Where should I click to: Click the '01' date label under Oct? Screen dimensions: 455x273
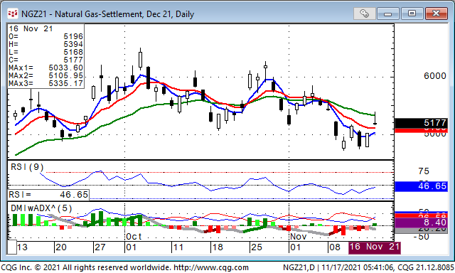point(131,247)
